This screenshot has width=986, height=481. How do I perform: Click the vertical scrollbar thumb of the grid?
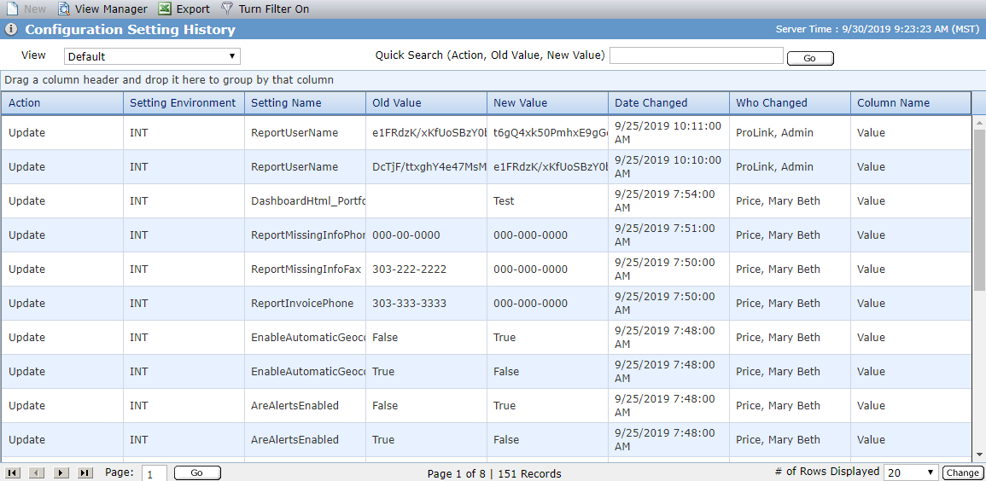(x=979, y=211)
